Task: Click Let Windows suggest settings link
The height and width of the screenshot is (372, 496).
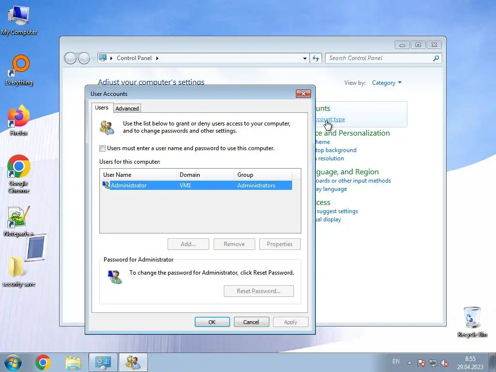Action: (x=337, y=211)
